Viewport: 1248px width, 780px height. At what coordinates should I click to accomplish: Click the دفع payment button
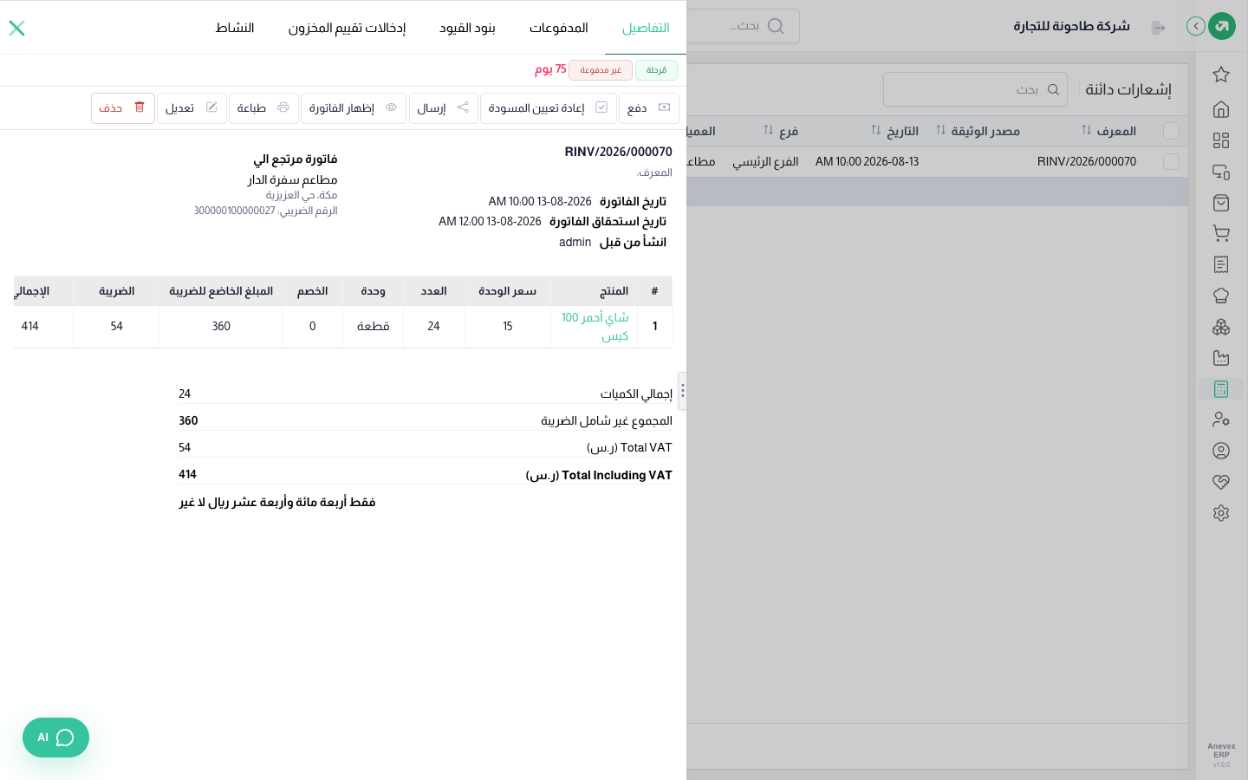(649, 108)
